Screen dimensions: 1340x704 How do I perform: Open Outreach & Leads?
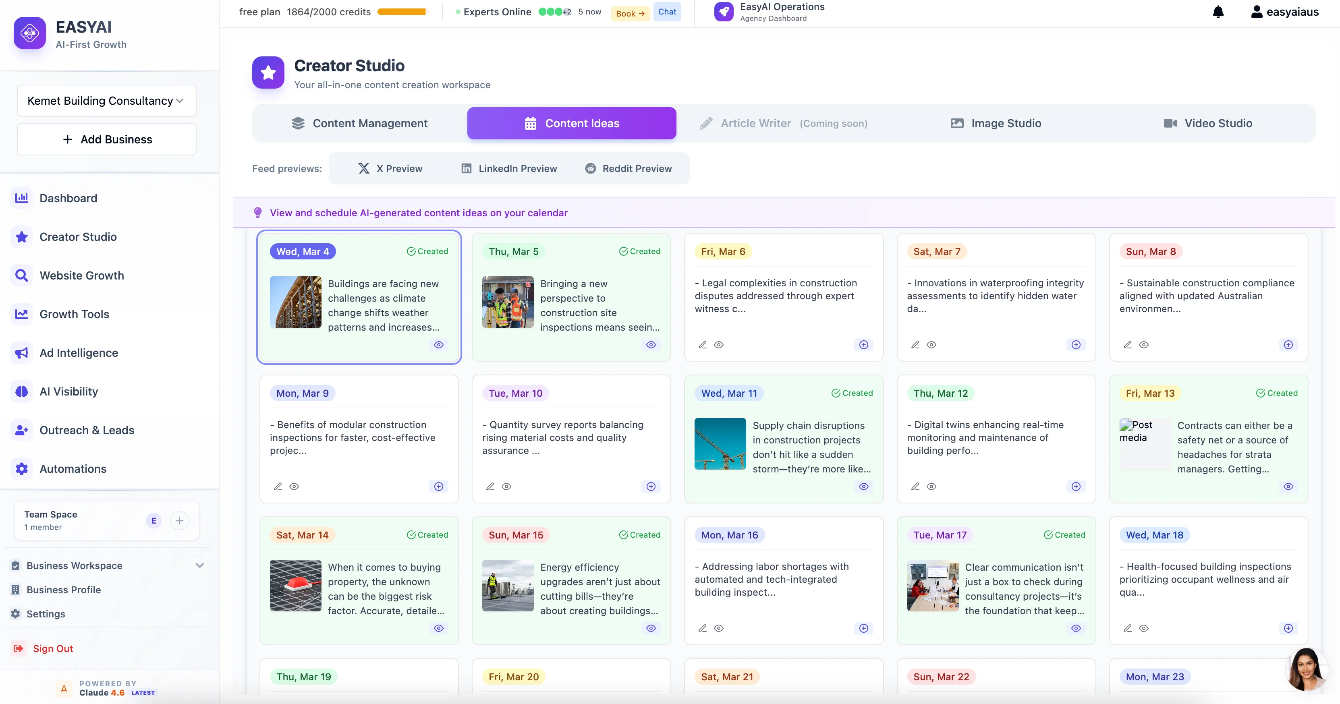(x=86, y=430)
